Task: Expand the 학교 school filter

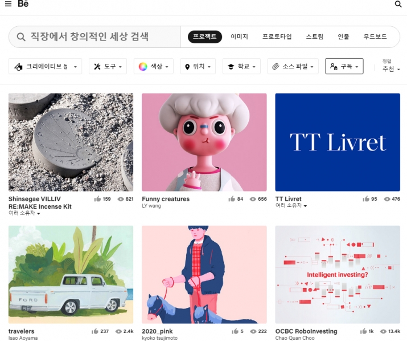Action: pos(241,66)
